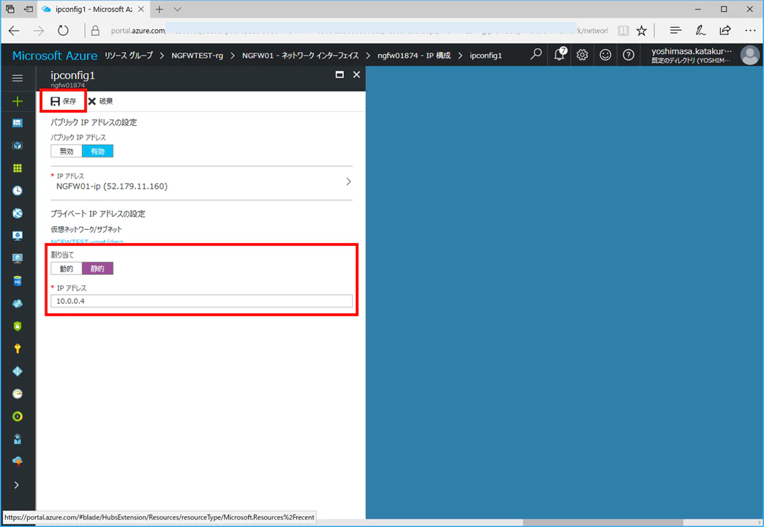The width and height of the screenshot is (764, 527).
Task: Open the portal settings gear
Action: [583, 55]
